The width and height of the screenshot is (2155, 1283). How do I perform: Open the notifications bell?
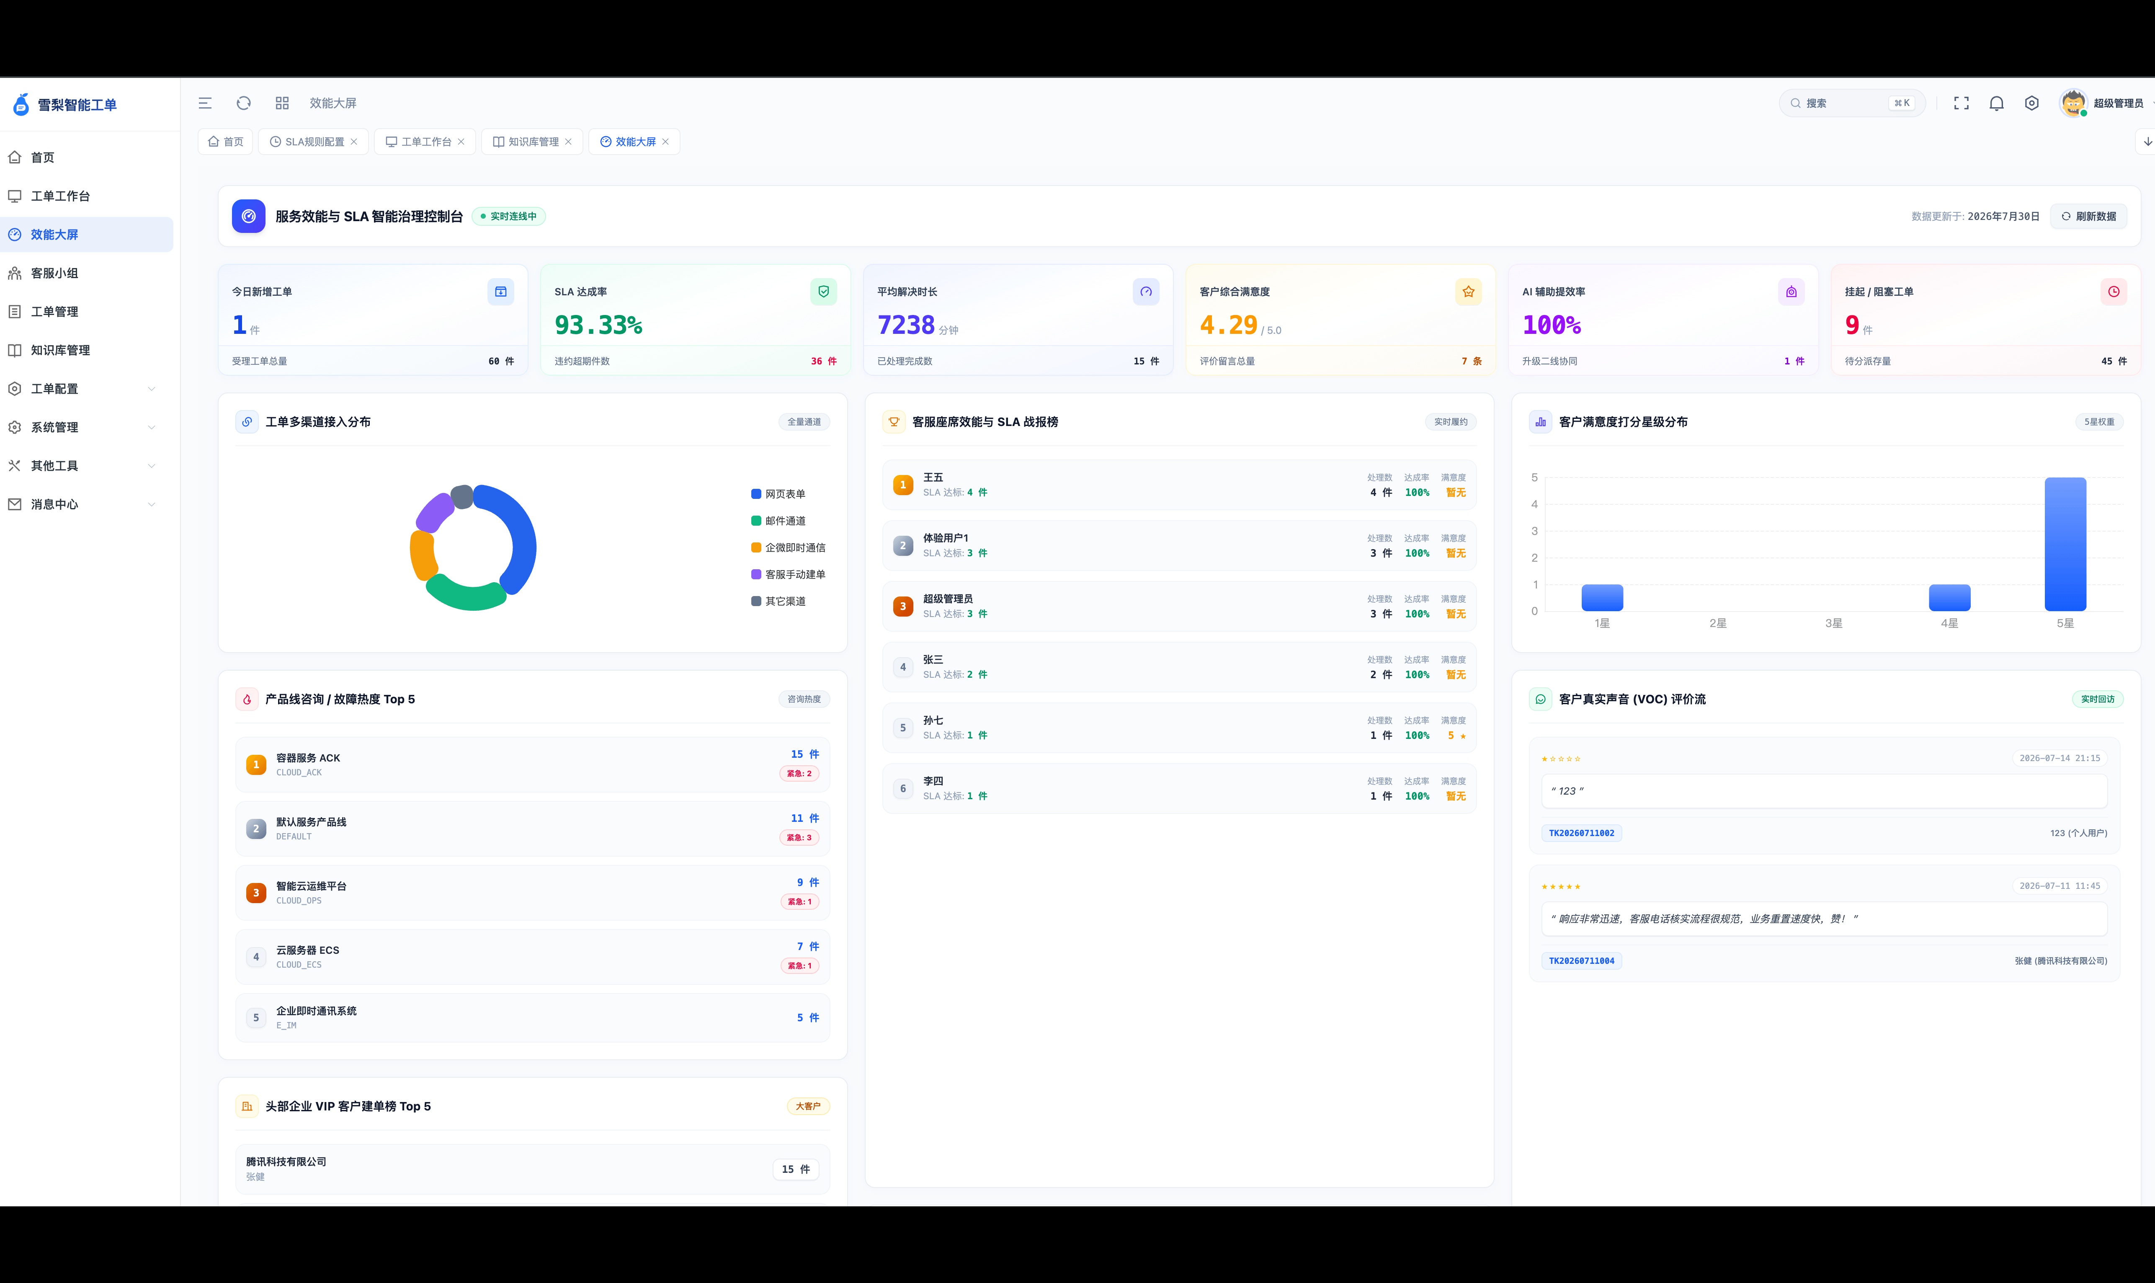click(1996, 103)
